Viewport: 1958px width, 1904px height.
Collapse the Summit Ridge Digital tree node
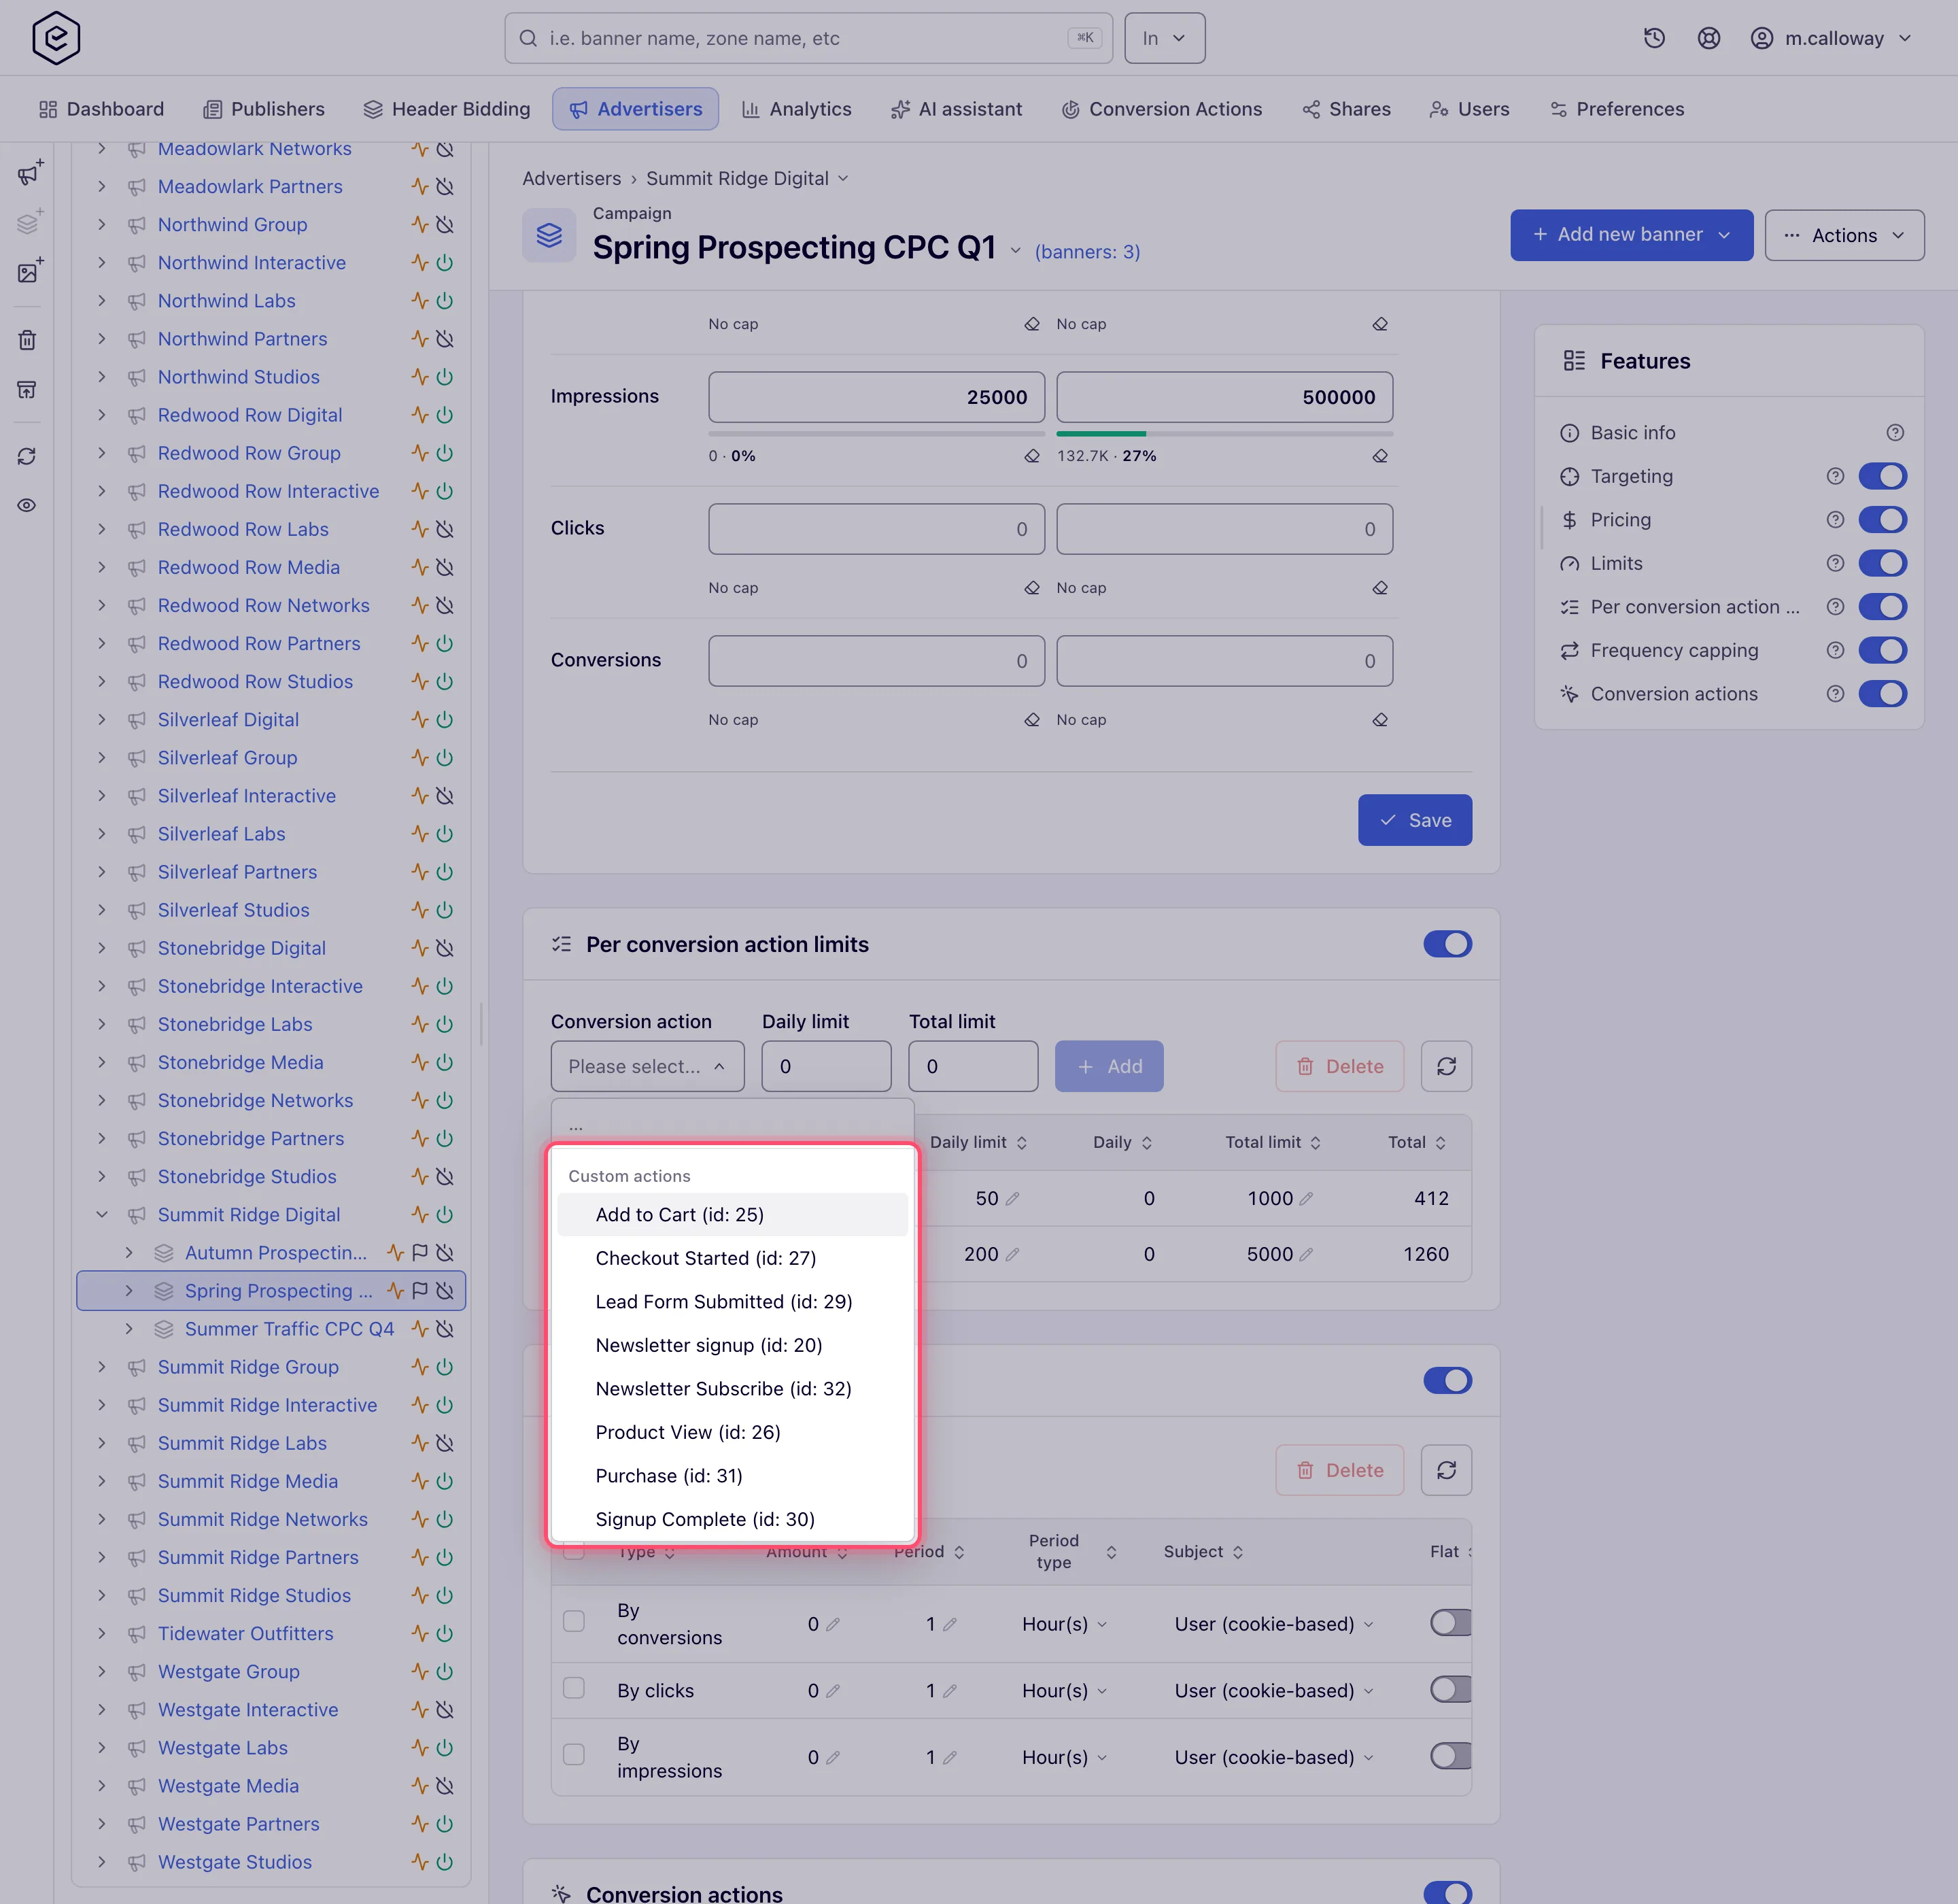click(102, 1214)
